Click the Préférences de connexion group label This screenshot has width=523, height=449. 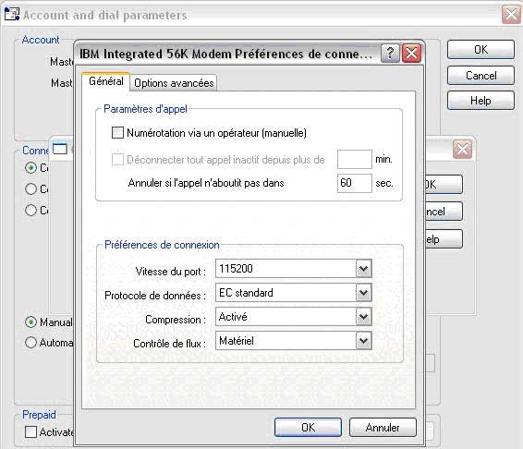point(162,245)
